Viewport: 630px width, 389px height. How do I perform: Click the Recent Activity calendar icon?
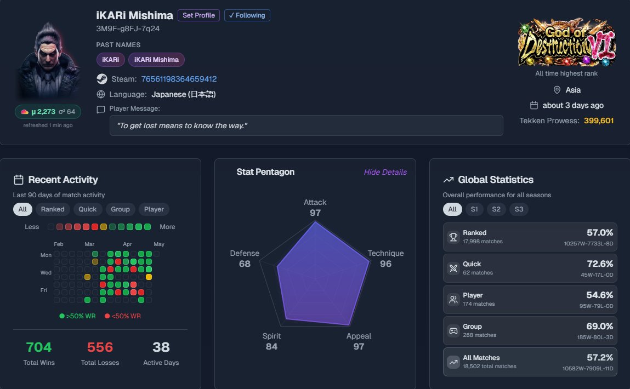pyautogui.click(x=19, y=180)
